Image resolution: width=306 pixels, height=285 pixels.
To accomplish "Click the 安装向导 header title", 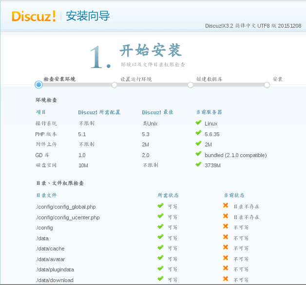I will point(88,16).
